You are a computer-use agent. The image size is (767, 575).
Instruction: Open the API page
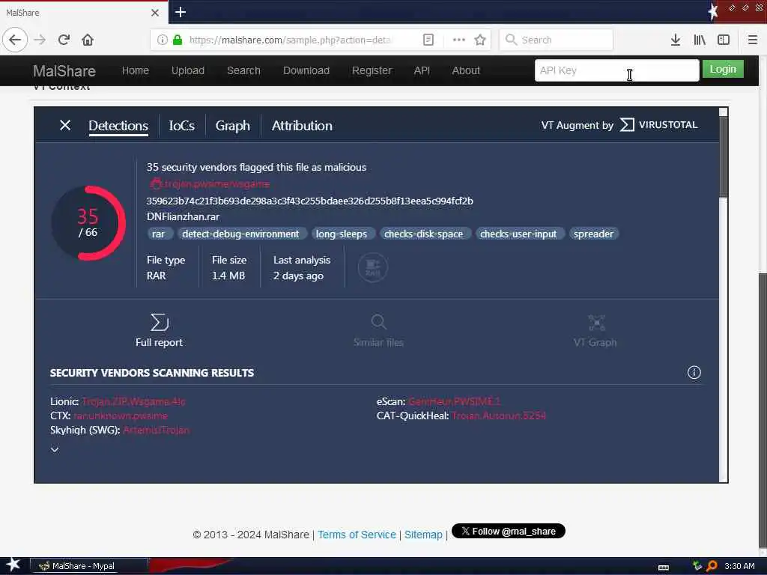(x=422, y=70)
